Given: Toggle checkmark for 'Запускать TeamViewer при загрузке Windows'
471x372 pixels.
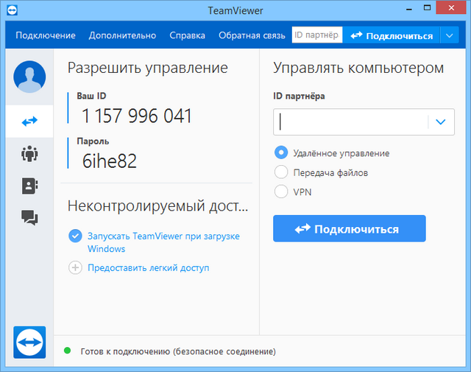Looking at the screenshot, I should pos(75,236).
